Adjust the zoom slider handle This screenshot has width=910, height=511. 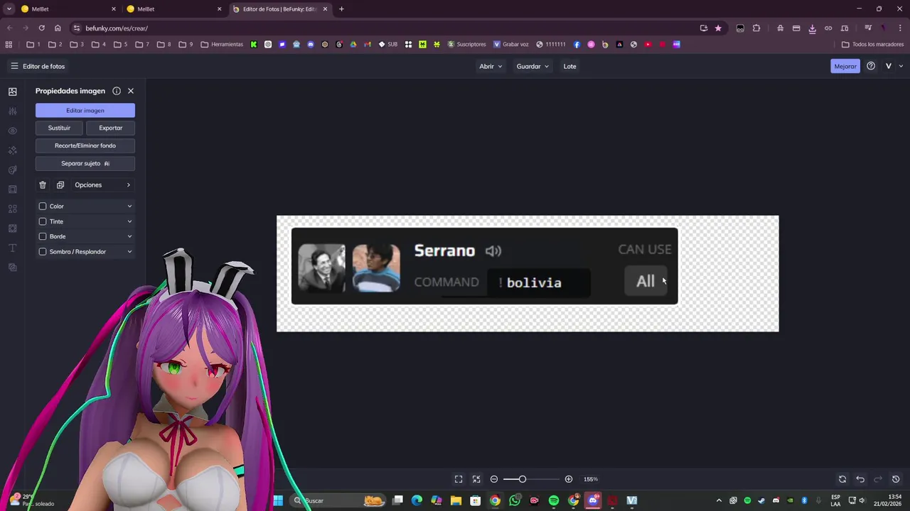coord(523,479)
